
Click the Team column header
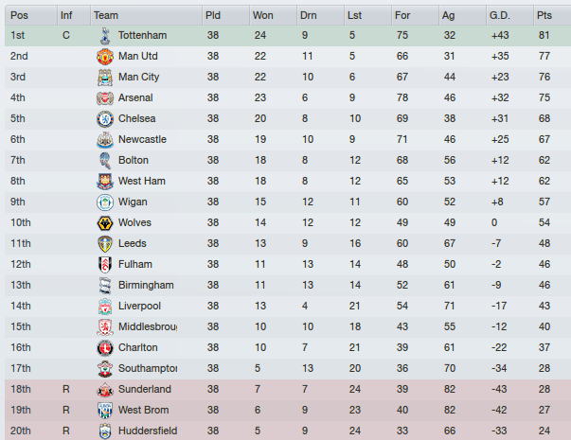[x=106, y=15]
